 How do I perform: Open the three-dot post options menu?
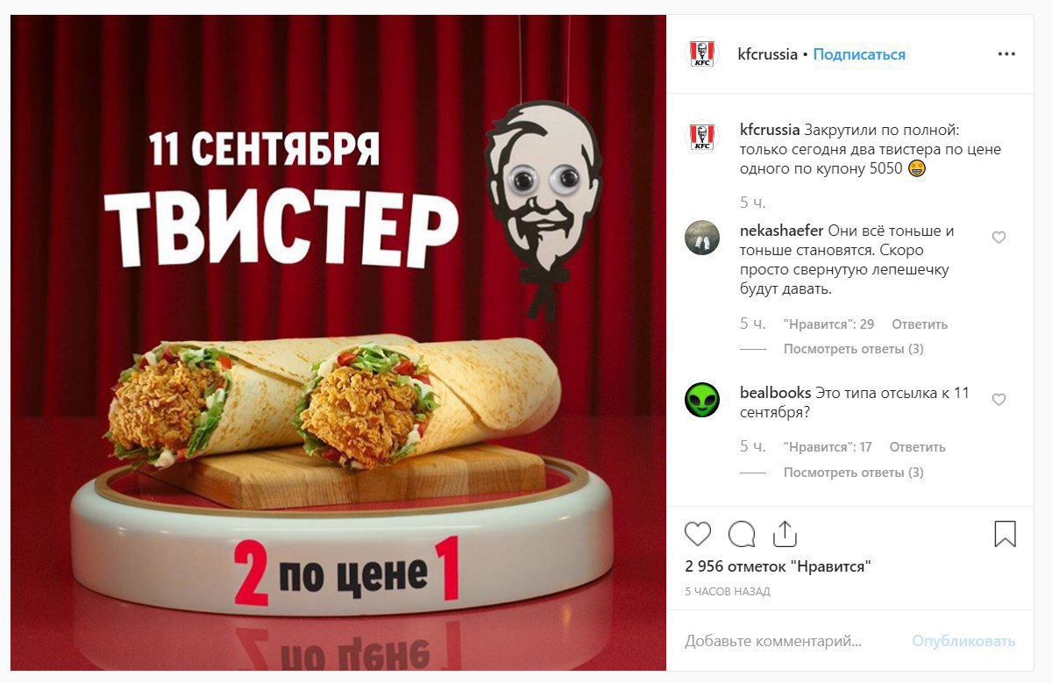click(1006, 54)
